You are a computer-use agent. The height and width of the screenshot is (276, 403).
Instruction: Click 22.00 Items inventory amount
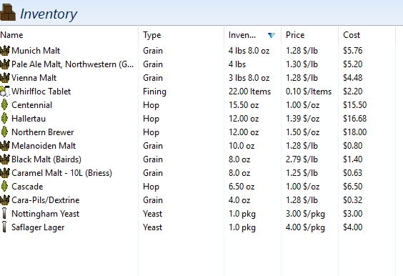[249, 92]
